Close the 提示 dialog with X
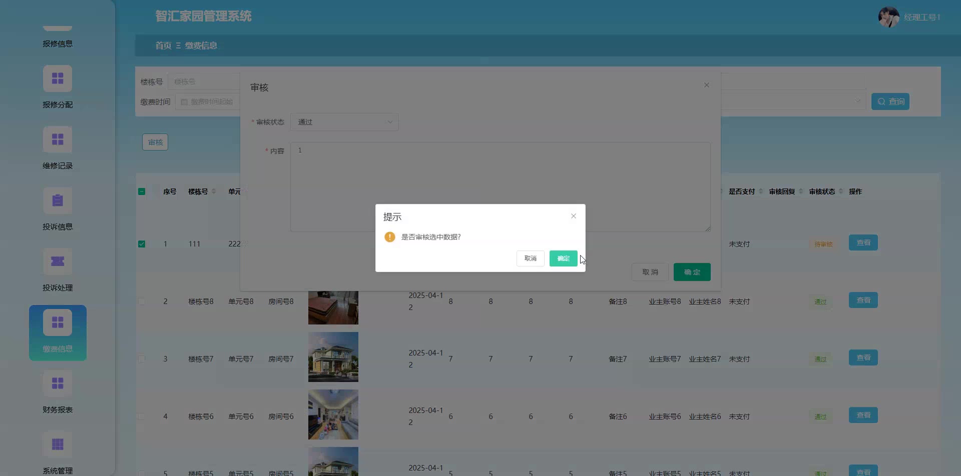Screen dimensions: 961x476 [x=574, y=216]
